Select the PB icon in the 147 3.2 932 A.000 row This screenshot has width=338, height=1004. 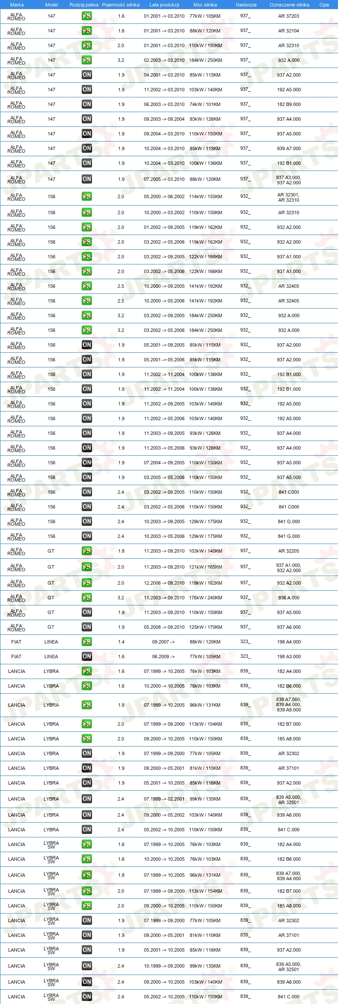(86, 60)
